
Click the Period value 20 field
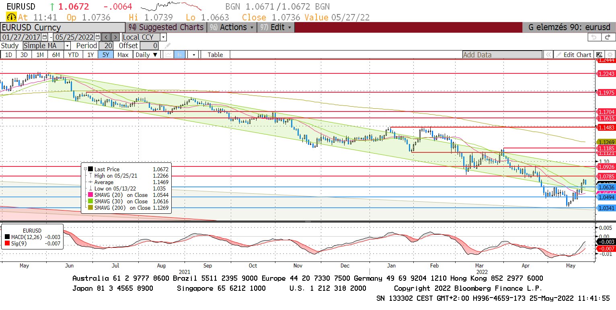tap(106, 46)
